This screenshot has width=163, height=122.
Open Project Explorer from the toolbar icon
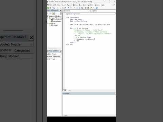coord(86,8)
